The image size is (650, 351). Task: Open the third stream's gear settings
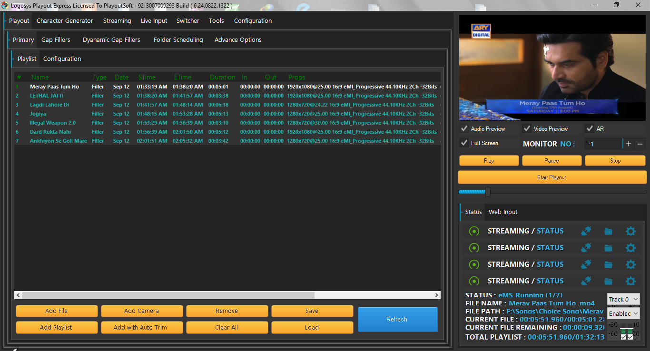point(630,264)
